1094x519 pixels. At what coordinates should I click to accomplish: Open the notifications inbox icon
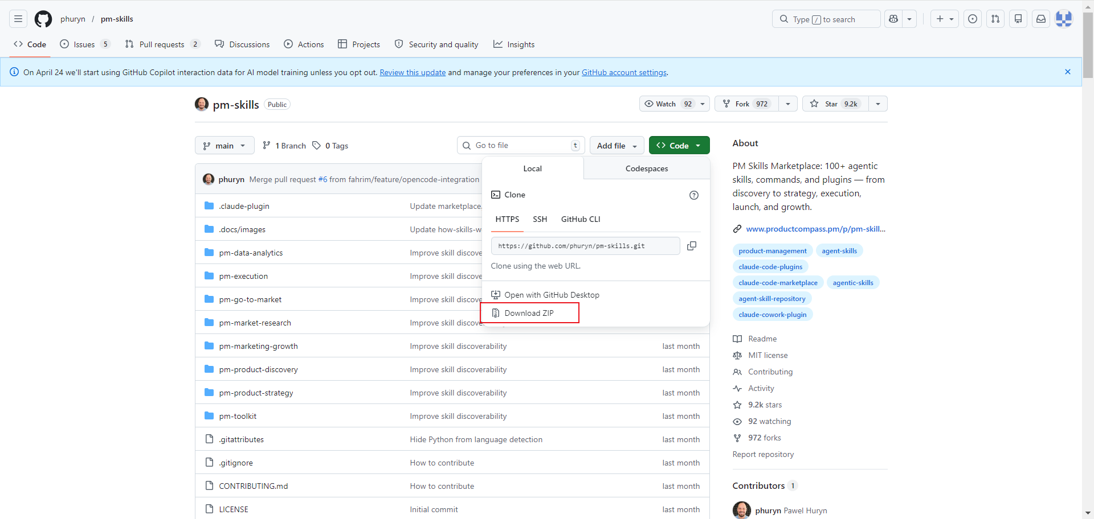click(x=1041, y=19)
